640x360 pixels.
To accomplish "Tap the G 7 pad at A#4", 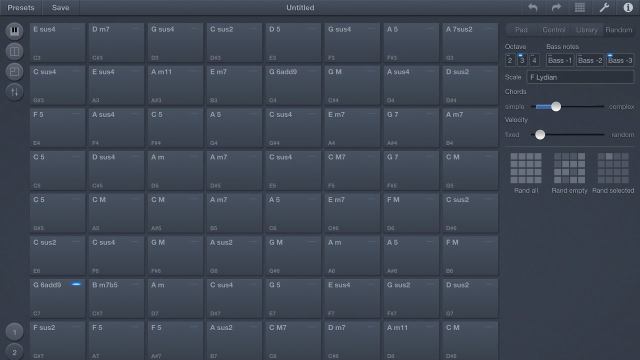I will (x=411, y=128).
